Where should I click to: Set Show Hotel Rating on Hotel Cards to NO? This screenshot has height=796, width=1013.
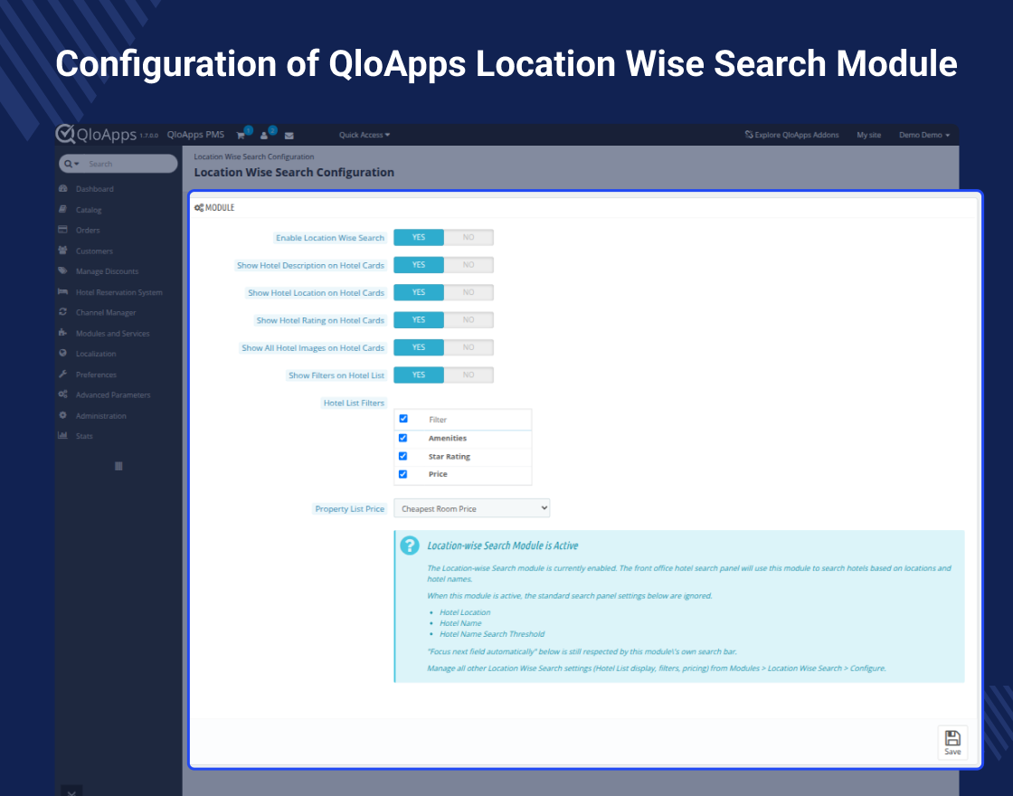(469, 320)
